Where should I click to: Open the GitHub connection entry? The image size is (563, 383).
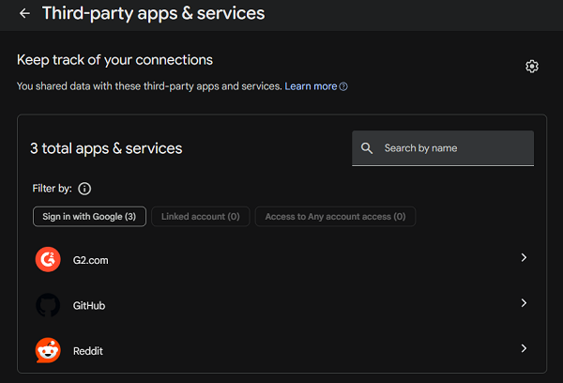point(281,305)
